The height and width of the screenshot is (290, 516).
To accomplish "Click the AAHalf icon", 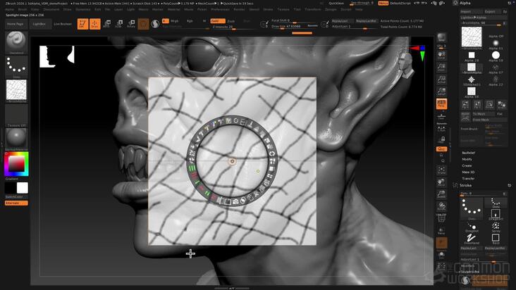I will click(441, 92).
